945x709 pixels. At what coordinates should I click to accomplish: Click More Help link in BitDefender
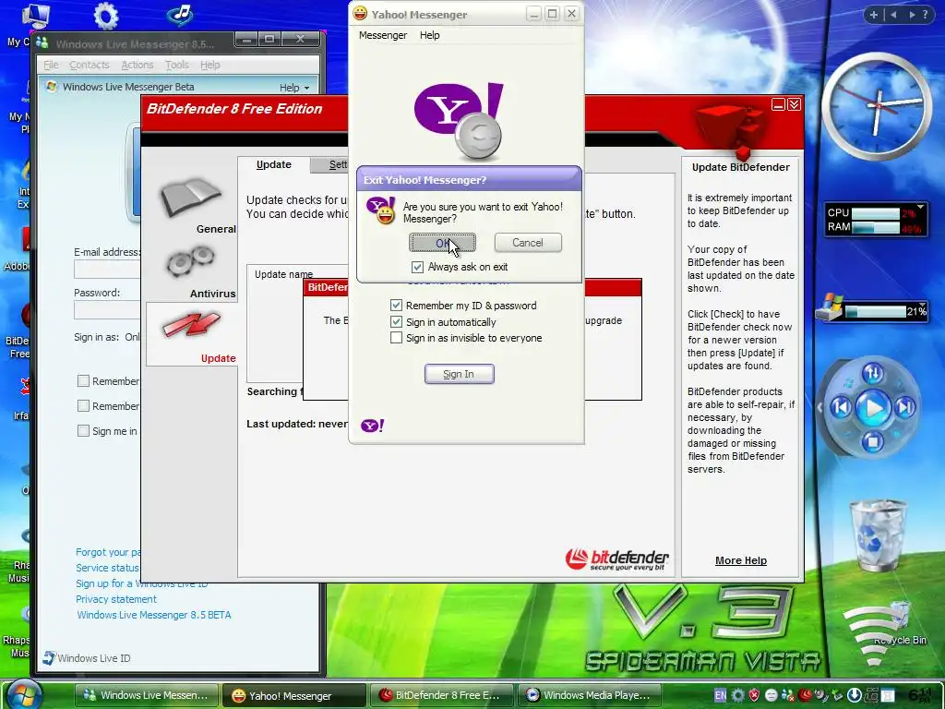(741, 560)
